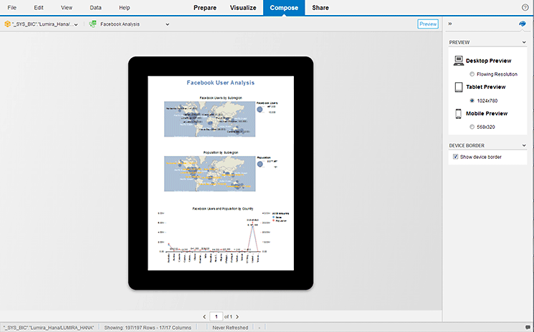Go to next page arrow
This screenshot has height=332, width=534.
click(237, 316)
